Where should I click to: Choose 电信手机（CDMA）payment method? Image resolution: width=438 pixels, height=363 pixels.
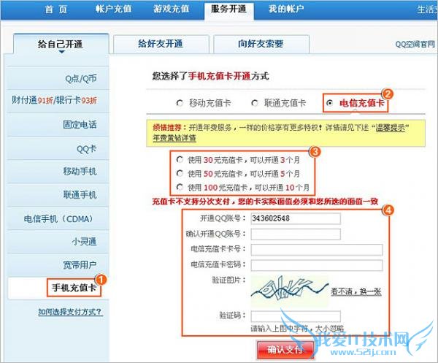pos(57,218)
